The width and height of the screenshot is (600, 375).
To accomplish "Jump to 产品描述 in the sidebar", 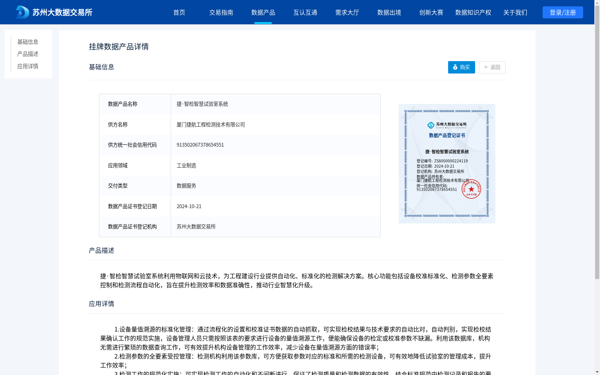I will [28, 54].
